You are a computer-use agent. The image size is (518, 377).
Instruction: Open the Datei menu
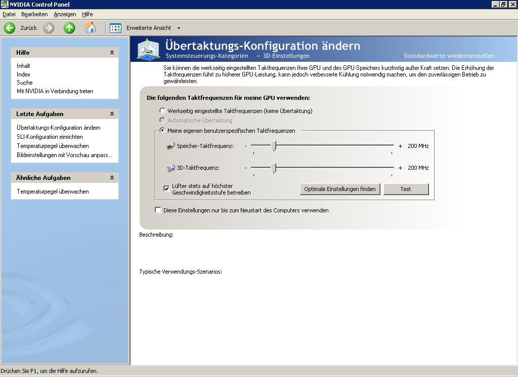9,14
